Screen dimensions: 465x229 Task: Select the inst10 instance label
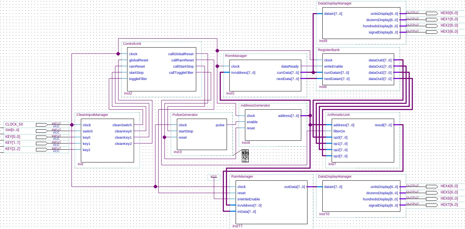324,214
